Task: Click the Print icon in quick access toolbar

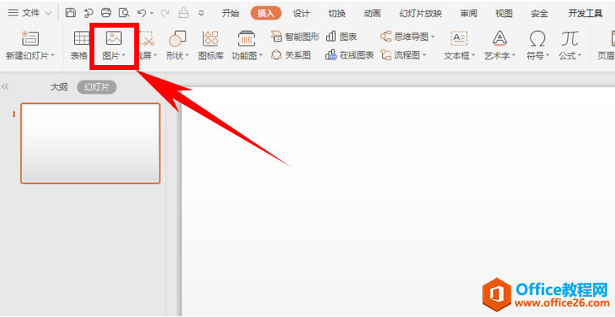Action: coord(106,13)
